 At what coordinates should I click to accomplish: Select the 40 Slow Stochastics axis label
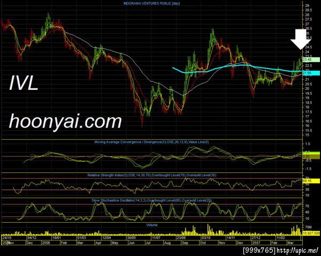pos(307,212)
